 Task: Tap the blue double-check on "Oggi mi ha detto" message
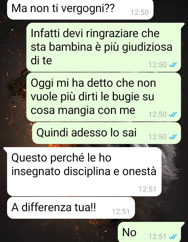pyautogui.click(x=173, y=114)
